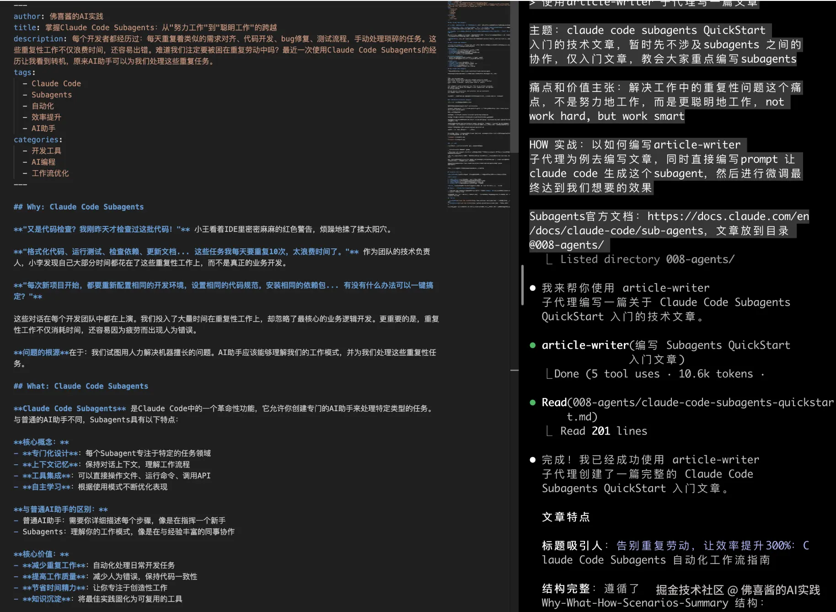
Task: Click the '**核心价值：**' bold line
Action: click(41, 554)
